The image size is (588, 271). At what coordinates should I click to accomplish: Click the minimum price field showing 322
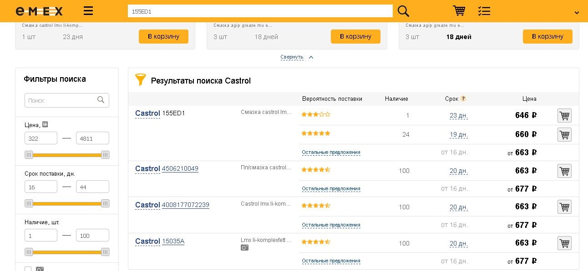click(41, 138)
